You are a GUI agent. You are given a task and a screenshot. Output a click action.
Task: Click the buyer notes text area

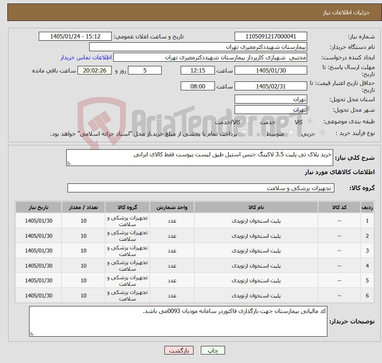click(x=178, y=322)
